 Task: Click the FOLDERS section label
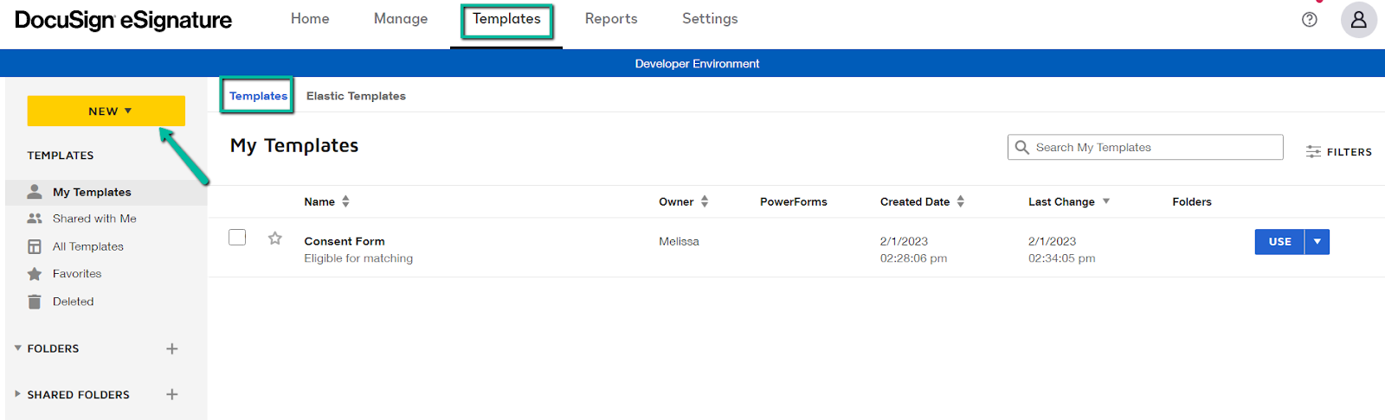click(x=53, y=349)
